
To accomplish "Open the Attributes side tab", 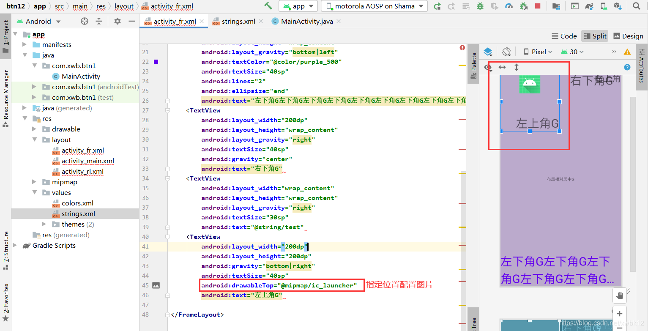I will pos(641,67).
